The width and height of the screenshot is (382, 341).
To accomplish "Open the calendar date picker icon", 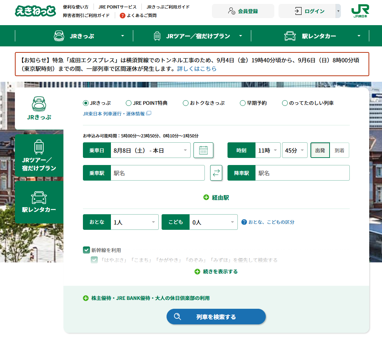I will point(203,150).
